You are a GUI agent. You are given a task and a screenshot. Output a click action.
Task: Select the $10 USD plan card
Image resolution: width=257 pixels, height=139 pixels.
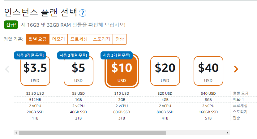point(122,71)
